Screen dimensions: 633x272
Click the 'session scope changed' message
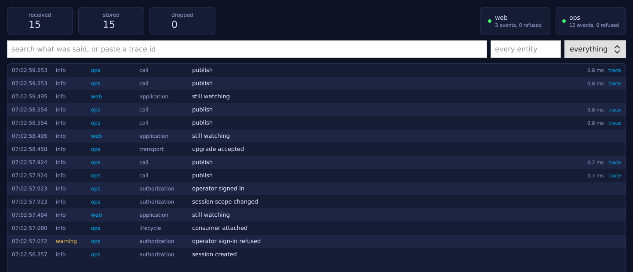coord(225,202)
